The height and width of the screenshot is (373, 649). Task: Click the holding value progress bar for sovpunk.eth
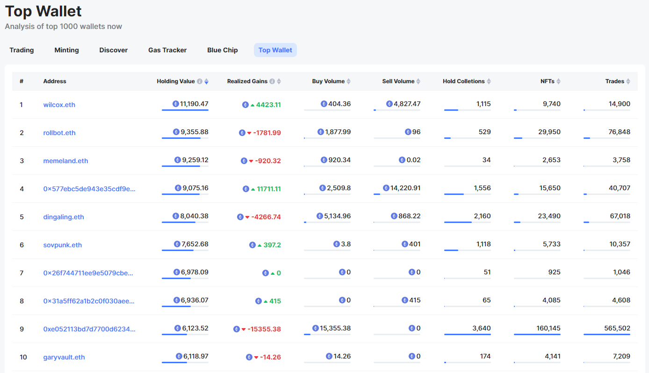185,251
